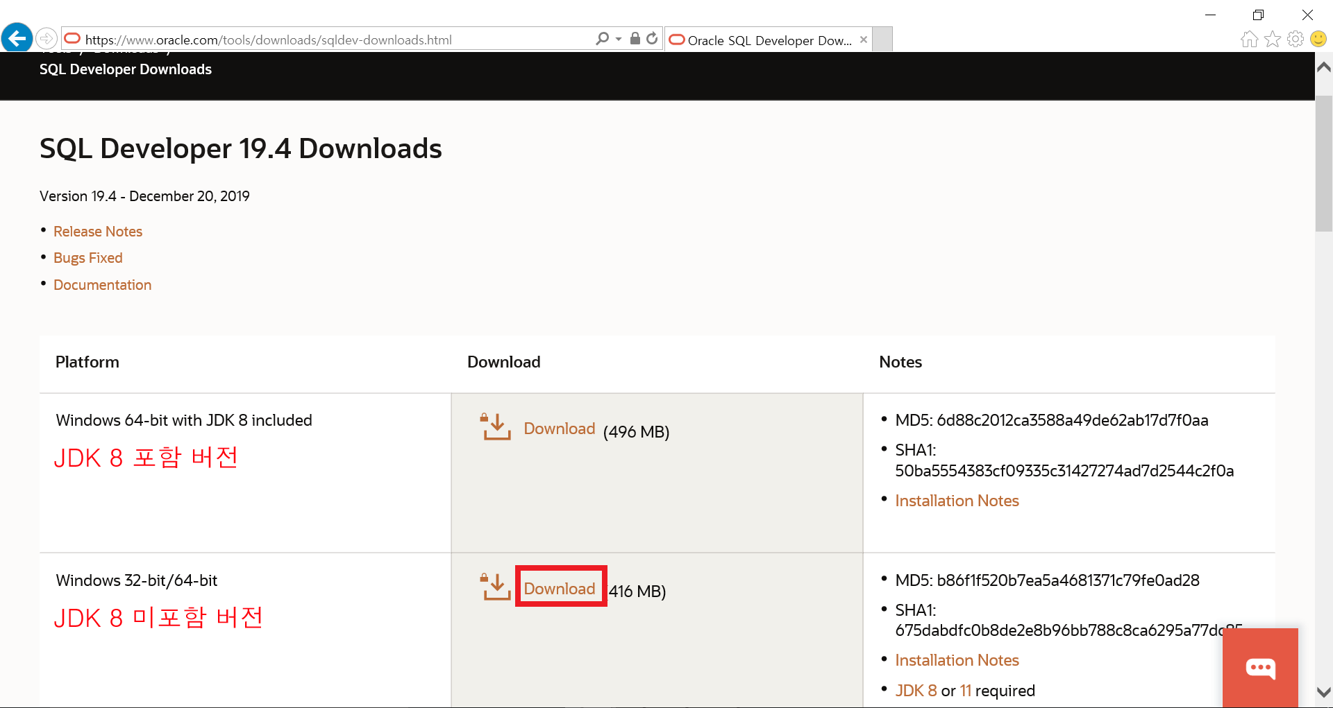Click Download link for Windows 64-bit with JDK 8
The height and width of the screenshot is (708, 1333).
tap(560, 429)
